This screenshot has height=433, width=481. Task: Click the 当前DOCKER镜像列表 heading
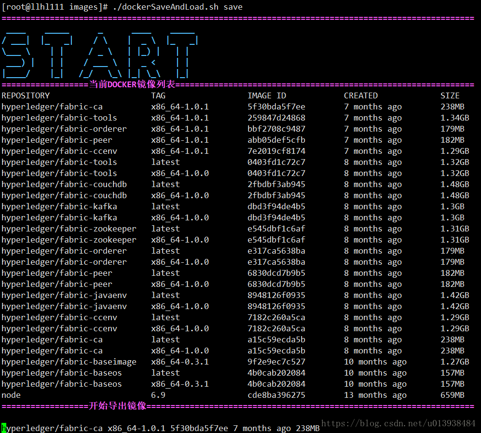tap(132, 84)
